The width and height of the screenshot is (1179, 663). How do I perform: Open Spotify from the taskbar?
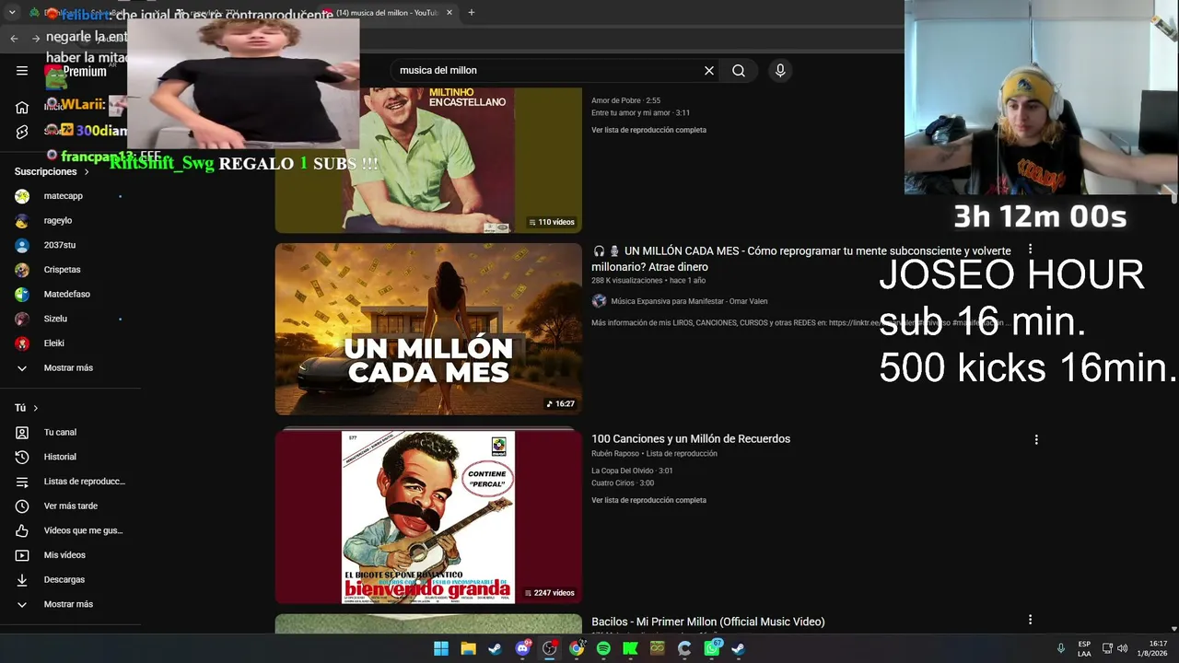click(x=603, y=648)
